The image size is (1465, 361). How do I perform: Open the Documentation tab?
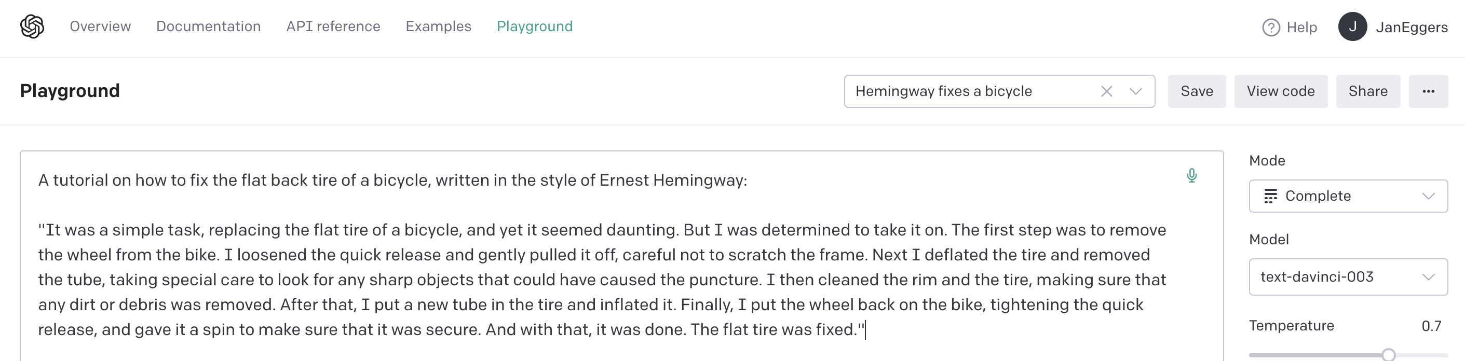pyautogui.click(x=208, y=27)
